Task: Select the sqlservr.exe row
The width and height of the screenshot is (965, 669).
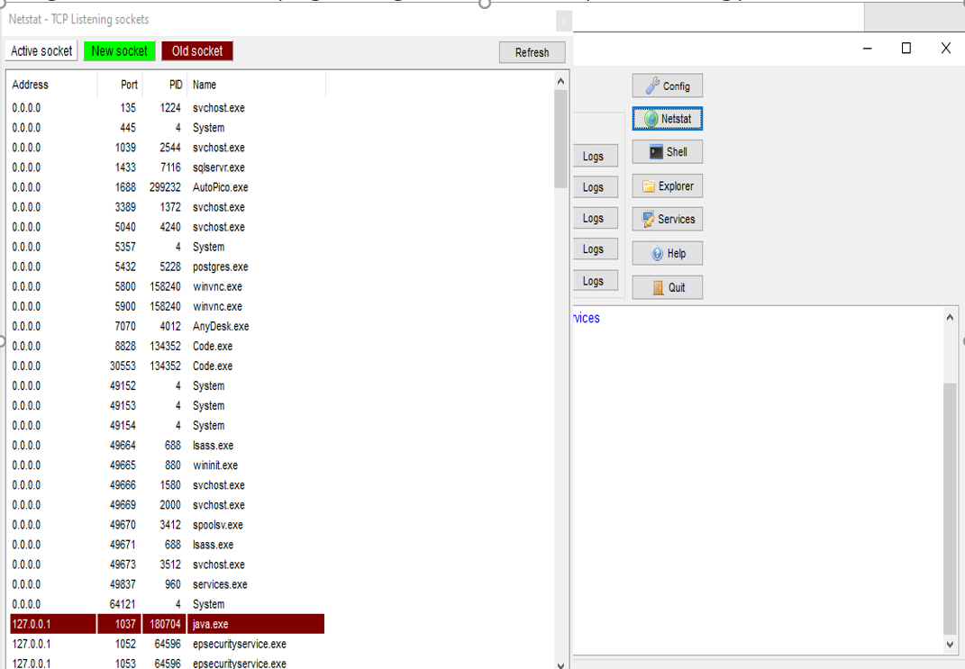Action: click(168, 167)
